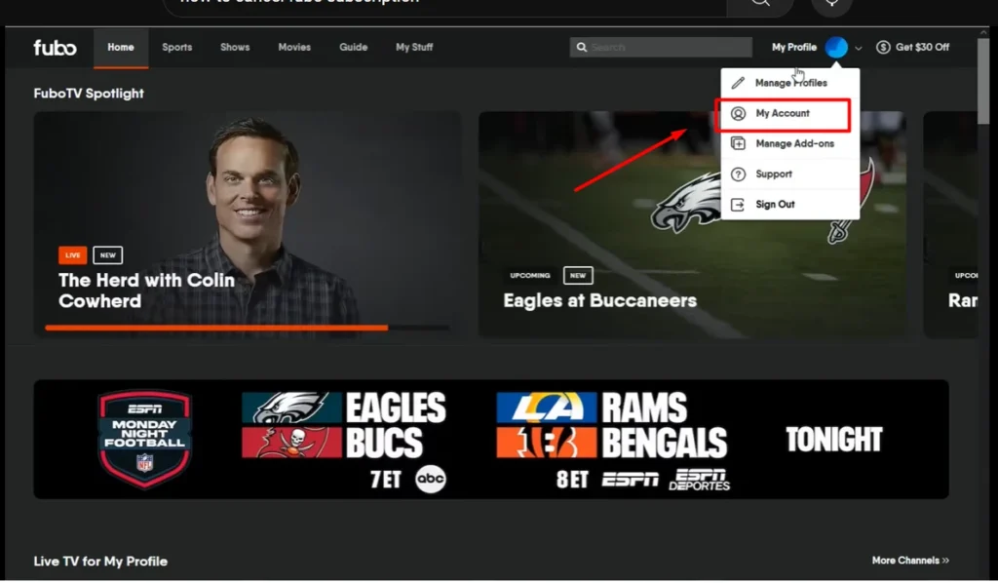Image resolution: width=998 pixels, height=583 pixels.
Task: Open the Movies tab
Action: [x=294, y=48]
